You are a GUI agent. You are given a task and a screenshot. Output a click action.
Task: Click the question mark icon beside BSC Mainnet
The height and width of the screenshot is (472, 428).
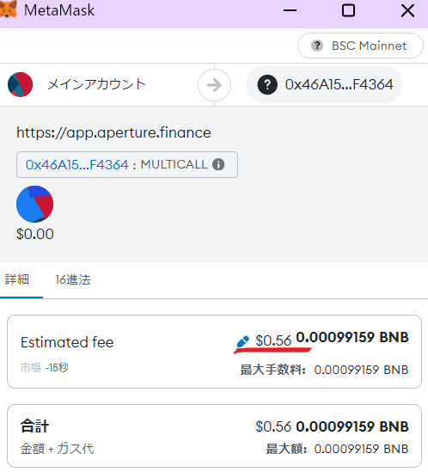pos(317,46)
